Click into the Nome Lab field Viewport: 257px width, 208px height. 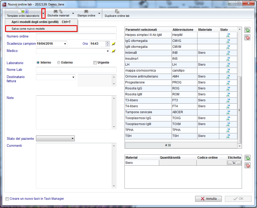[76, 70]
